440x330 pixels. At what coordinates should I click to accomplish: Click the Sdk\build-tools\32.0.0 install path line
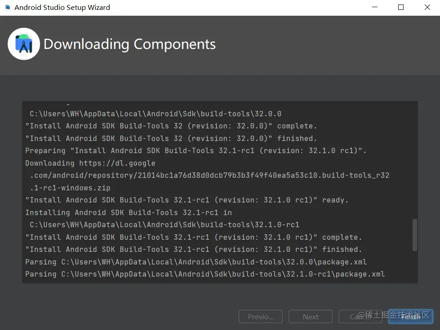[156, 114]
